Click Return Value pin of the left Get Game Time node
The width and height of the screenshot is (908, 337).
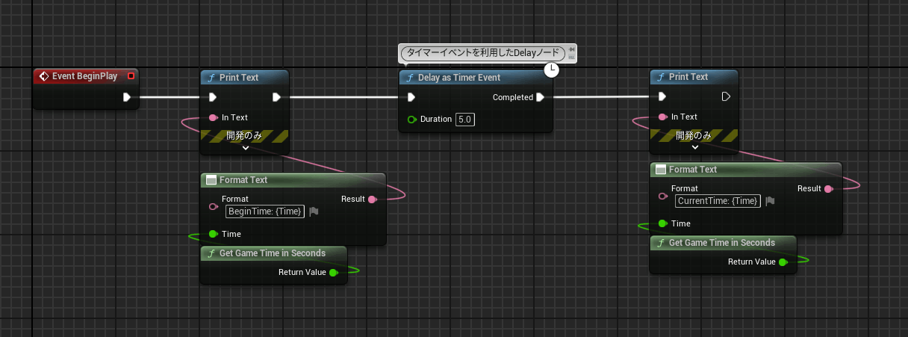point(333,272)
